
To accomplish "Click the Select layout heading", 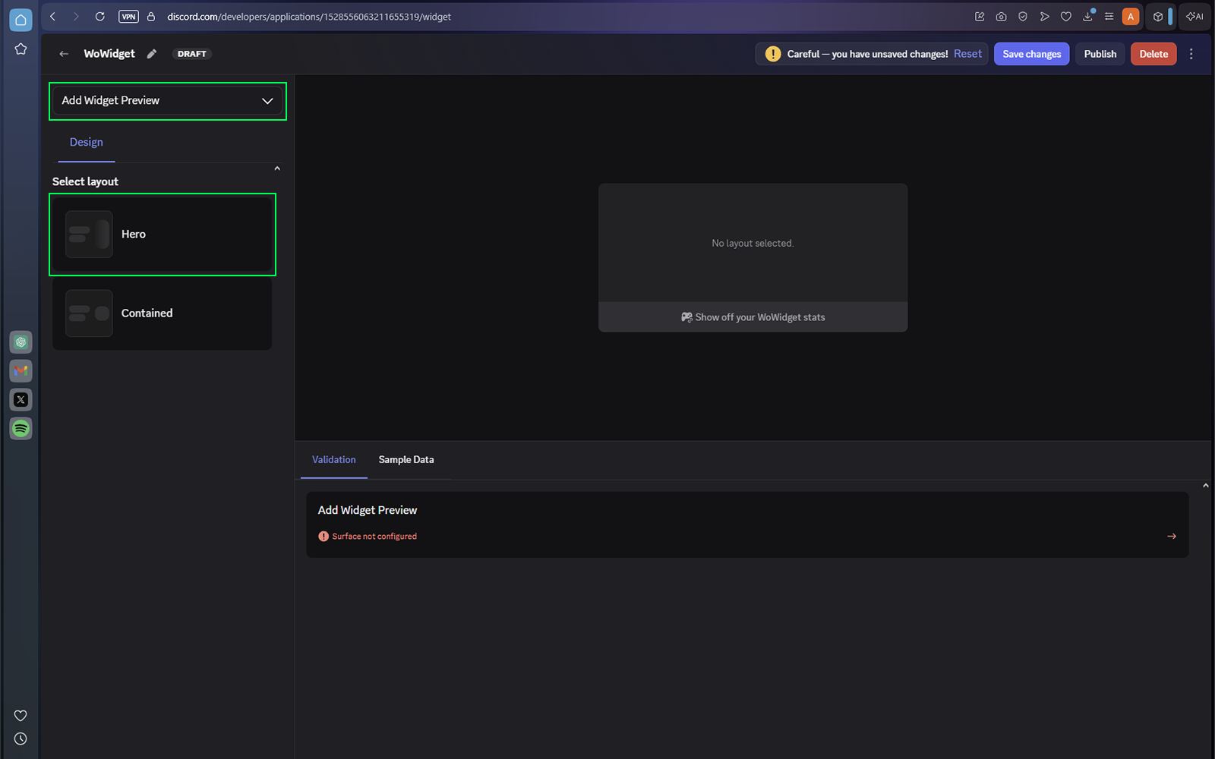I will (85, 182).
